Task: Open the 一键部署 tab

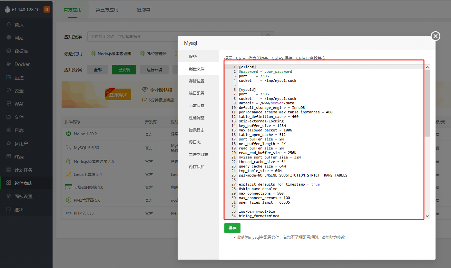Action: [x=141, y=9]
